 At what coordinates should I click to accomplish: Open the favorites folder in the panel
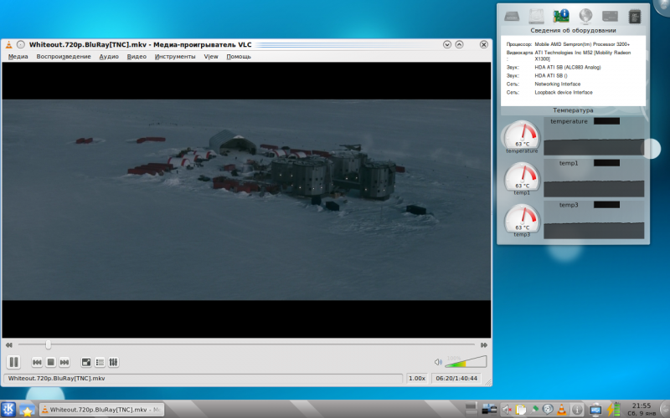(x=27, y=410)
